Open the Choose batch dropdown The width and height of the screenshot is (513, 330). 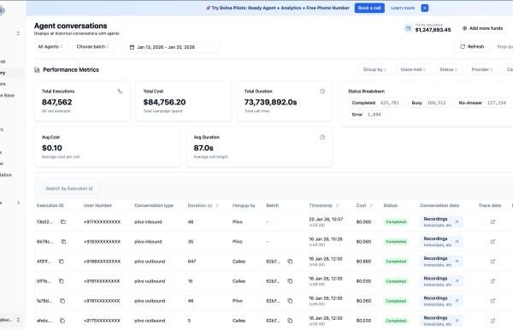92,47
